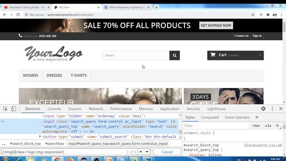
Task: Click the shopping cart icon
Action: click(213, 55)
